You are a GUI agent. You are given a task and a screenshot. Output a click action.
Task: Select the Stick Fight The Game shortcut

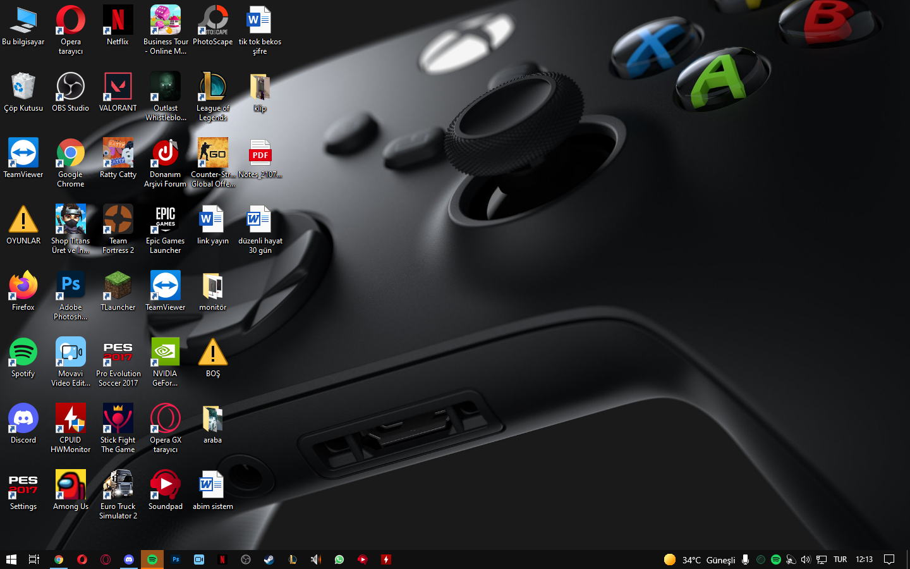click(118, 429)
